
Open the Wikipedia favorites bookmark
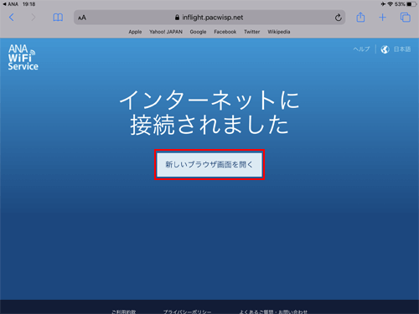click(279, 32)
